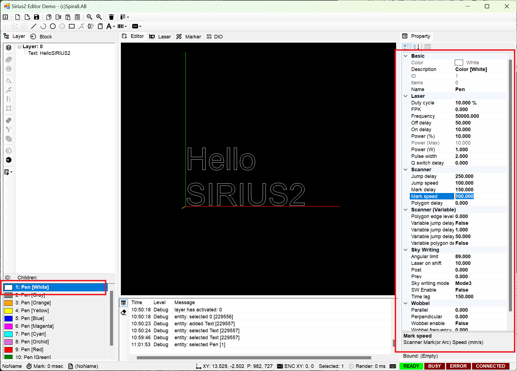This screenshot has width=517, height=371.
Task: Collapse the Laser property category
Action: pyautogui.click(x=406, y=96)
